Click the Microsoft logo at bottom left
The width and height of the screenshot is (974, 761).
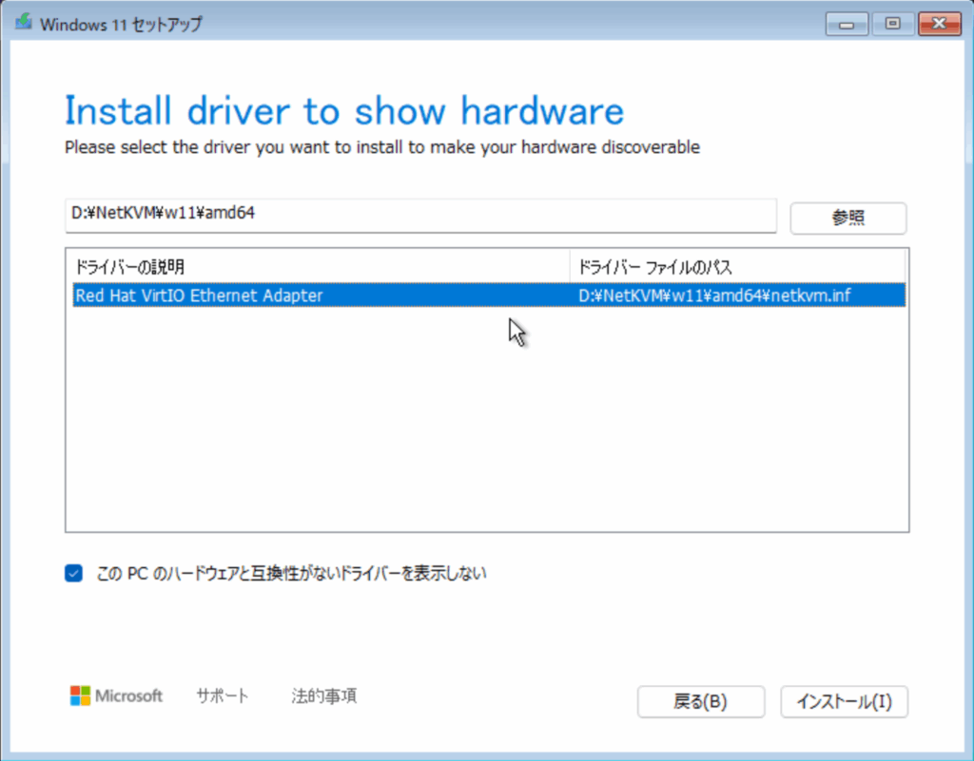(x=116, y=696)
